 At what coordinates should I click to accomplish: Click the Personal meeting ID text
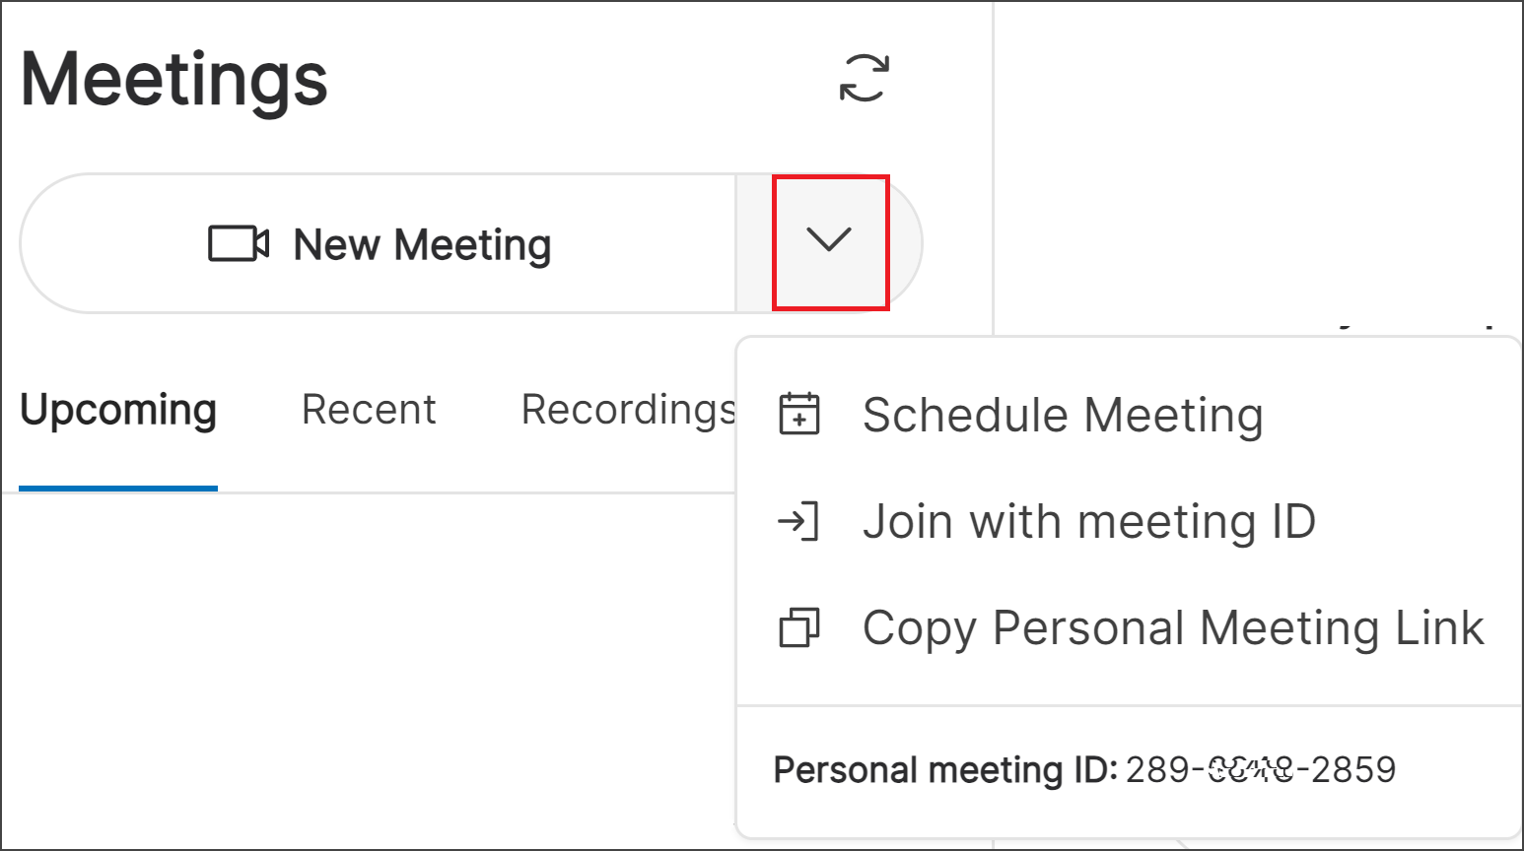1084,769
